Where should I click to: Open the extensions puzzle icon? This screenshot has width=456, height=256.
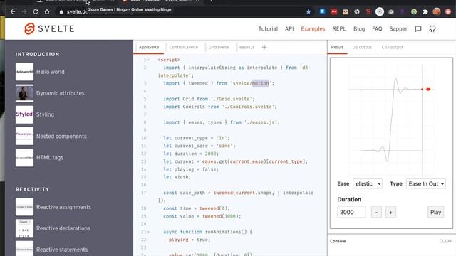pyautogui.click(x=425, y=11)
